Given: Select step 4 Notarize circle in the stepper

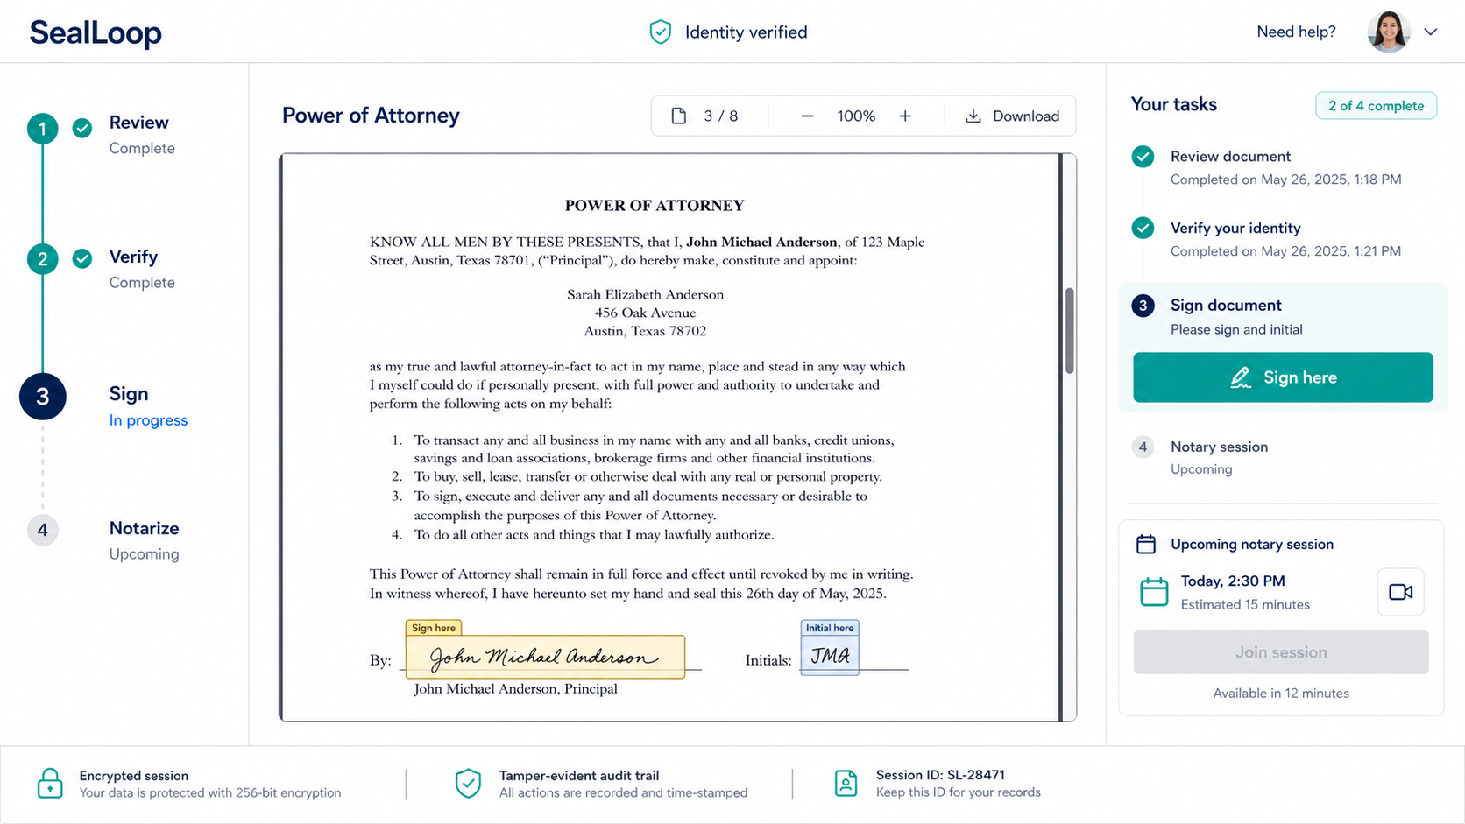Looking at the screenshot, I should point(42,530).
